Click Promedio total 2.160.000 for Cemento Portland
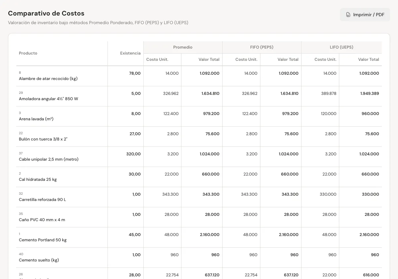 coord(210,235)
